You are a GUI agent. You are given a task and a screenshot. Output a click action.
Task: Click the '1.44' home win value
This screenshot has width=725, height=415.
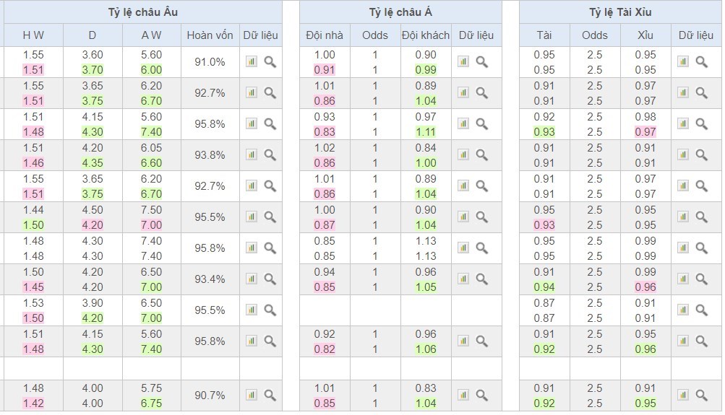tap(33, 210)
